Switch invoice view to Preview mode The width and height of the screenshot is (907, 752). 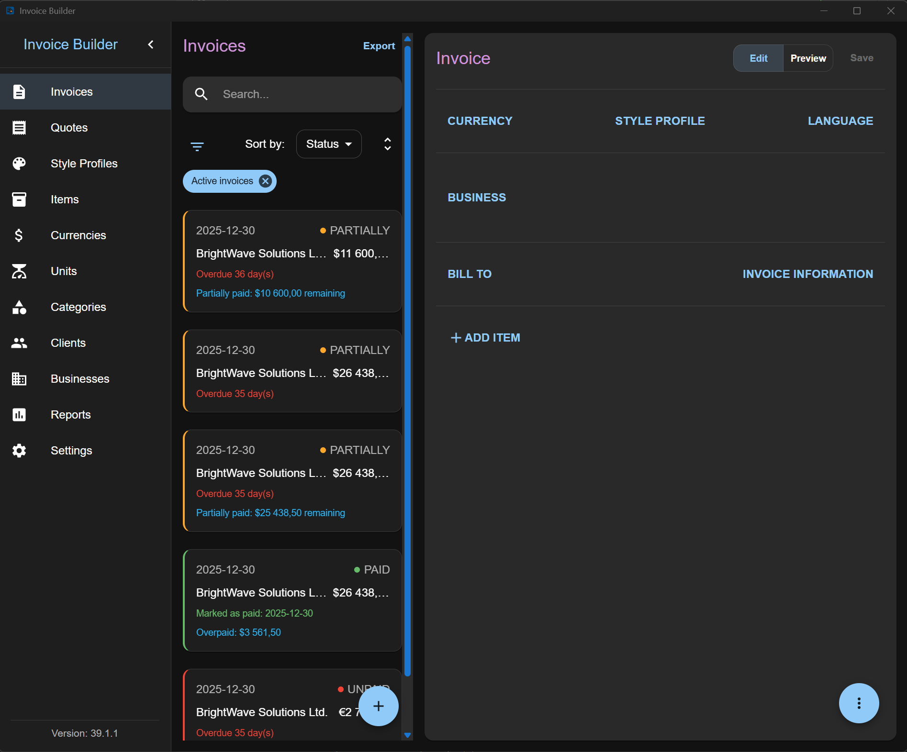pyautogui.click(x=808, y=58)
